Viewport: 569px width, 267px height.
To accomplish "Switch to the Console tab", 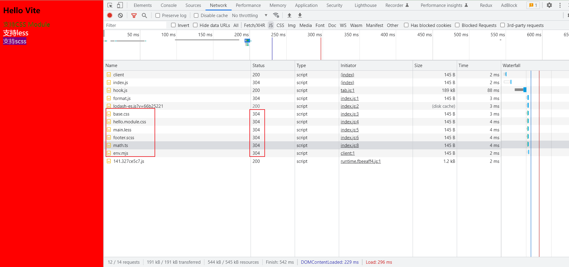I will [x=169, y=5].
